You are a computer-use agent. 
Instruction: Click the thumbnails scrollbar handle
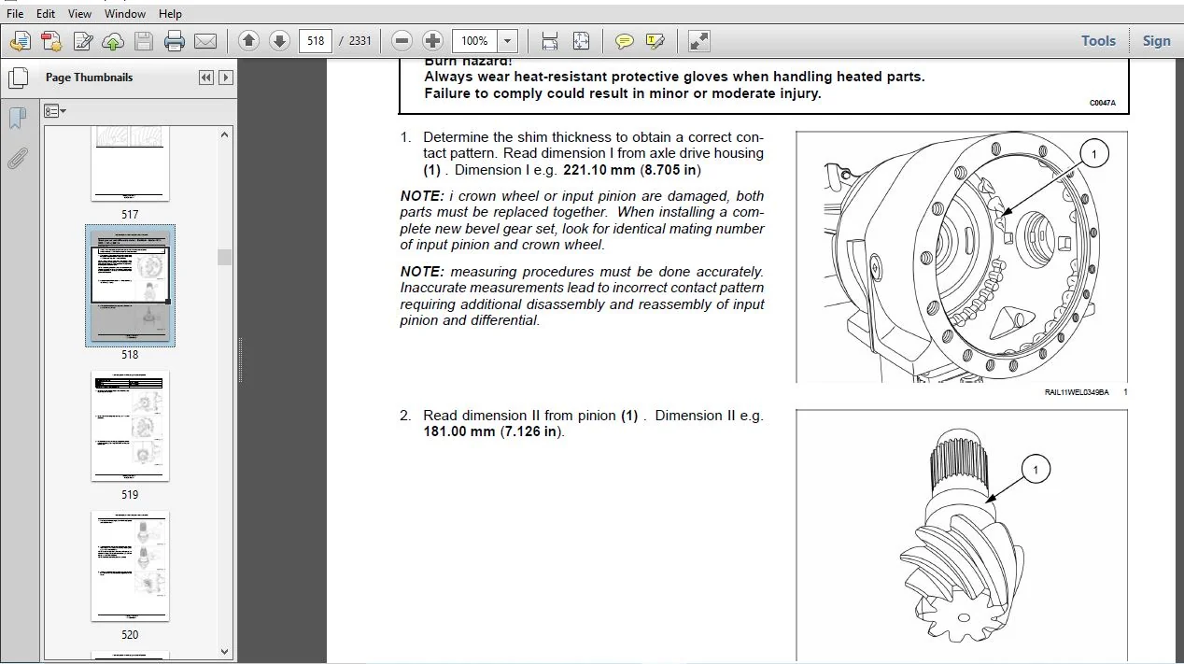coord(225,257)
